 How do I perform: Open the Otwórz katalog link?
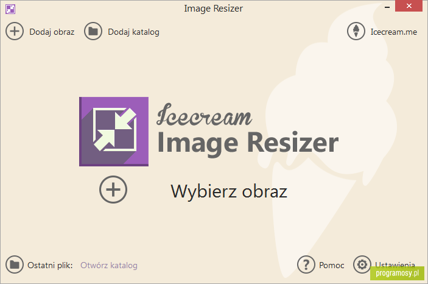pyautogui.click(x=109, y=266)
